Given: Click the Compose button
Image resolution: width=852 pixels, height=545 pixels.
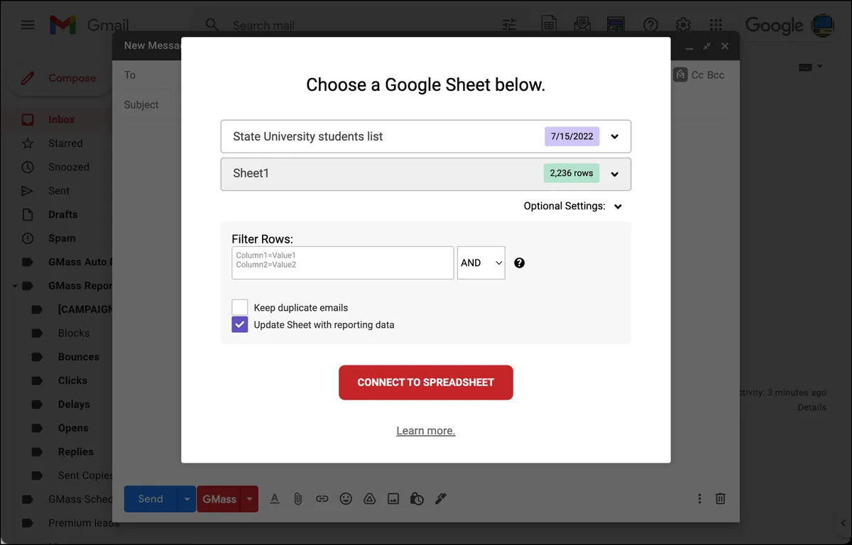Looking at the screenshot, I should point(60,78).
